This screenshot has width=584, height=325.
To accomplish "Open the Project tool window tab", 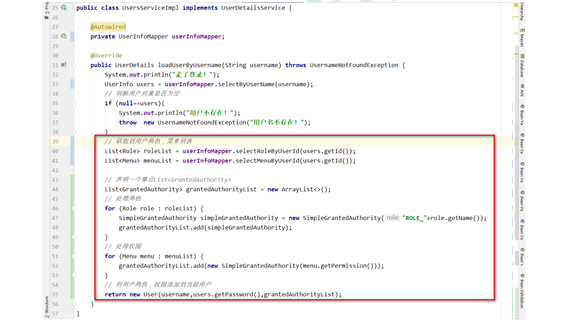I will pyautogui.click(x=46, y=10).
